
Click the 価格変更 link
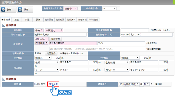point(53,84)
